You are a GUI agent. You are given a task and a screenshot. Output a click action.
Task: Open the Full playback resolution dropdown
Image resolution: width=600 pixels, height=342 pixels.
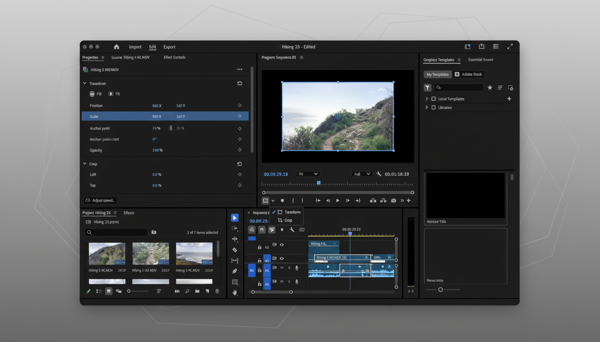coord(362,174)
